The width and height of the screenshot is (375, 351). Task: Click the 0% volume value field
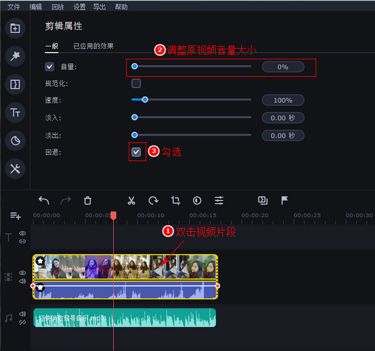click(283, 67)
